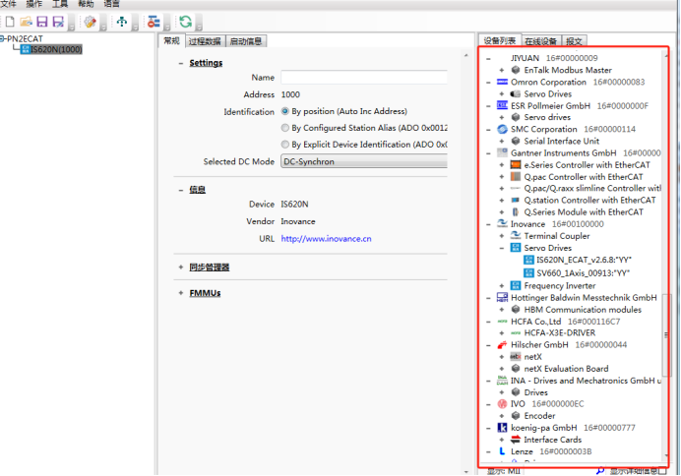Click the koenig-pa GmbH logo icon
This screenshot has width=681, height=476.
click(502, 428)
